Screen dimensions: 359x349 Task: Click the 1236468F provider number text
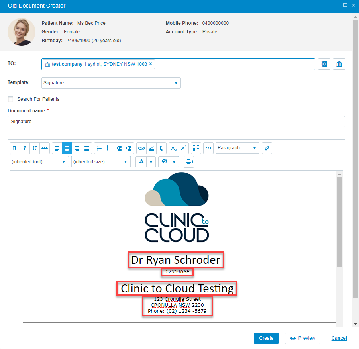tap(177, 272)
